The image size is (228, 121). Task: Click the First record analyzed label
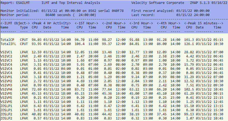(153, 11)
